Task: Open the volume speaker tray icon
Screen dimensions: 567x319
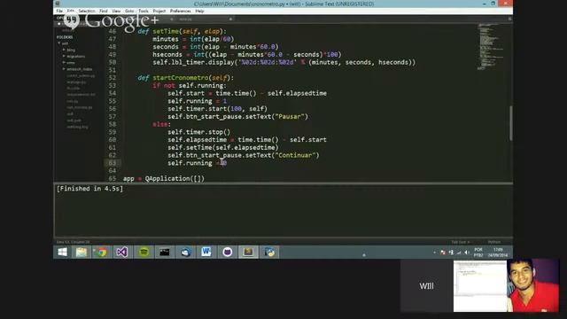Action: click(x=467, y=253)
